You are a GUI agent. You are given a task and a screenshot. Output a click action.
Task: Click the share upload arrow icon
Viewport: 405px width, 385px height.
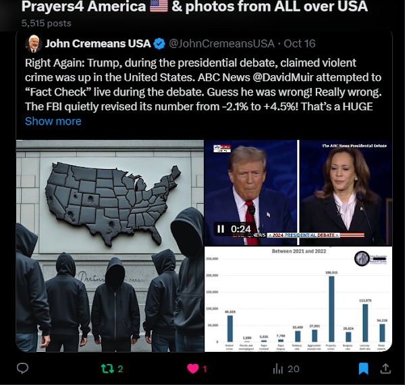tap(385, 369)
